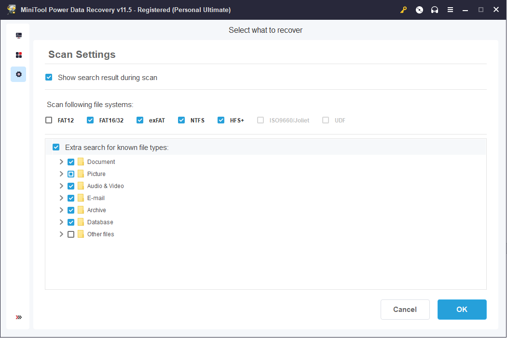The width and height of the screenshot is (507, 338).
Task: Expand sidebar with the red double-arrow icon
Action: coord(19,317)
